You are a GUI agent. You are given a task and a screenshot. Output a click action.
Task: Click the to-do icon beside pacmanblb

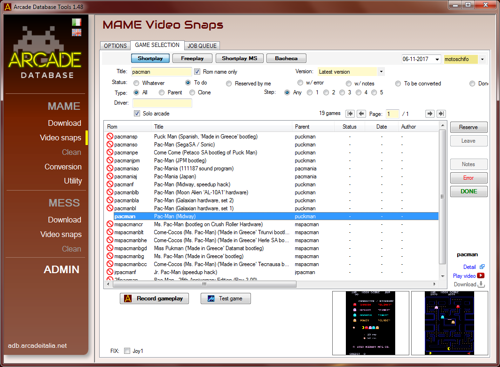(110, 192)
